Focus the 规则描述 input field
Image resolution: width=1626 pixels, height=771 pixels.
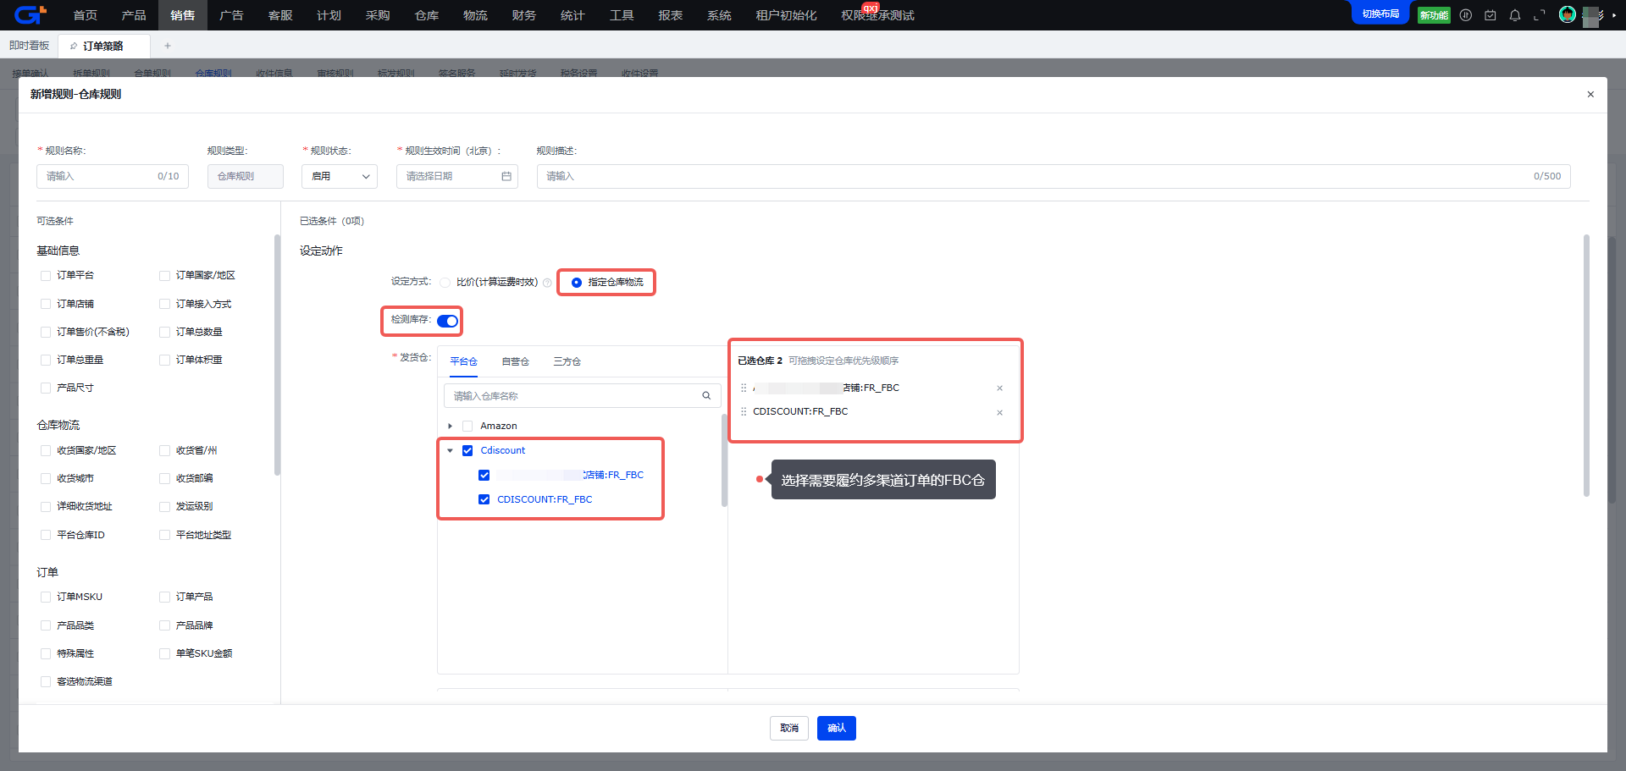tap(1054, 176)
